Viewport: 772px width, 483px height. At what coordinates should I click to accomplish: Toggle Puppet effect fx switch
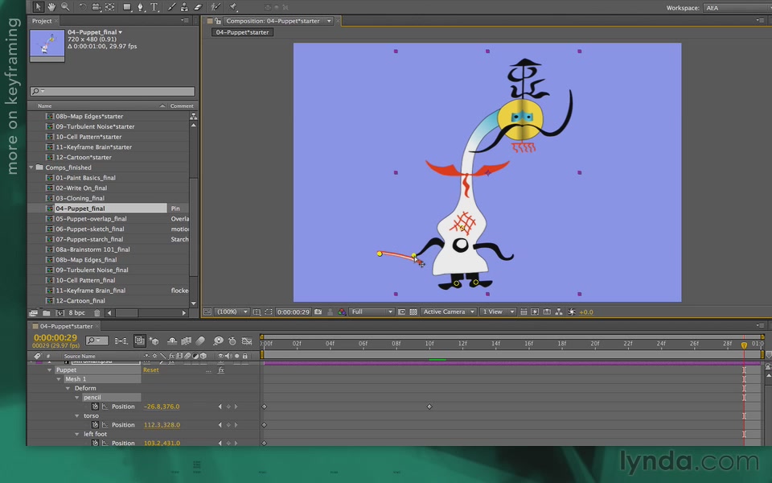[x=221, y=370]
